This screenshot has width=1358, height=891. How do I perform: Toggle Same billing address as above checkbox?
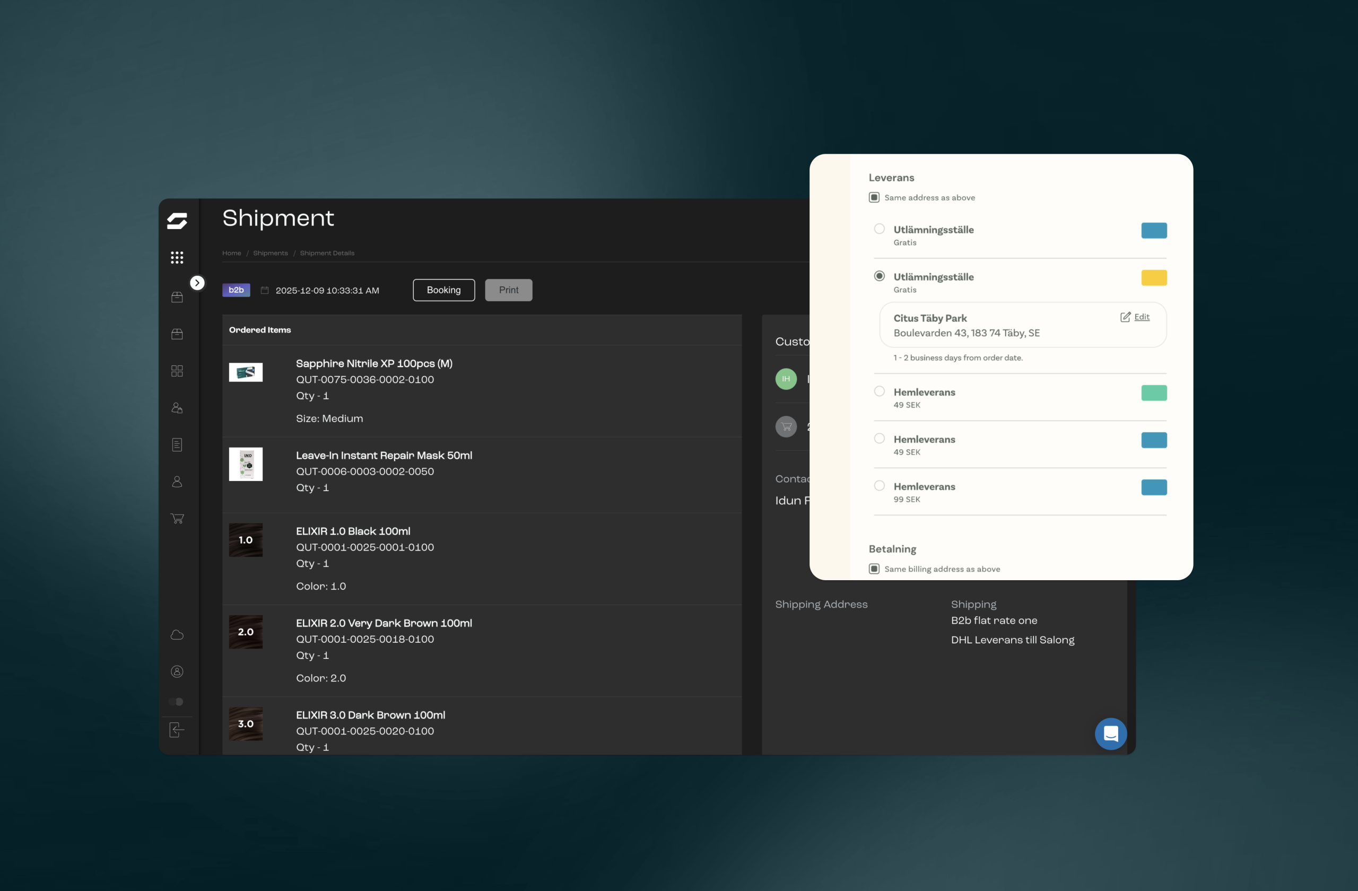[874, 569]
